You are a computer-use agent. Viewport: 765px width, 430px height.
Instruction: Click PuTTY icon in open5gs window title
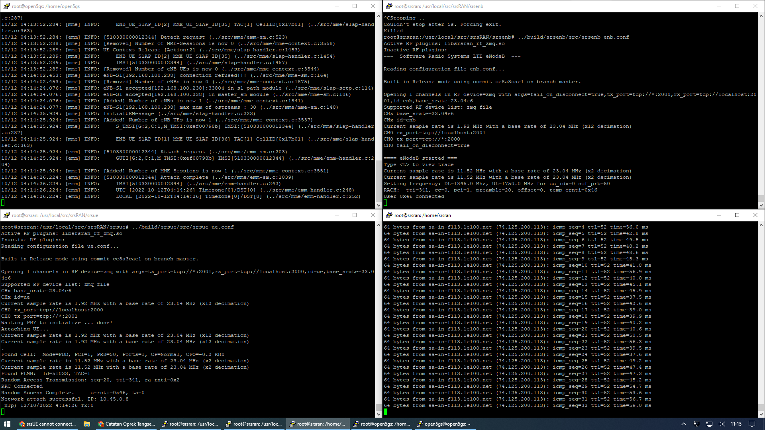pyautogui.click(x=6, y=6)
